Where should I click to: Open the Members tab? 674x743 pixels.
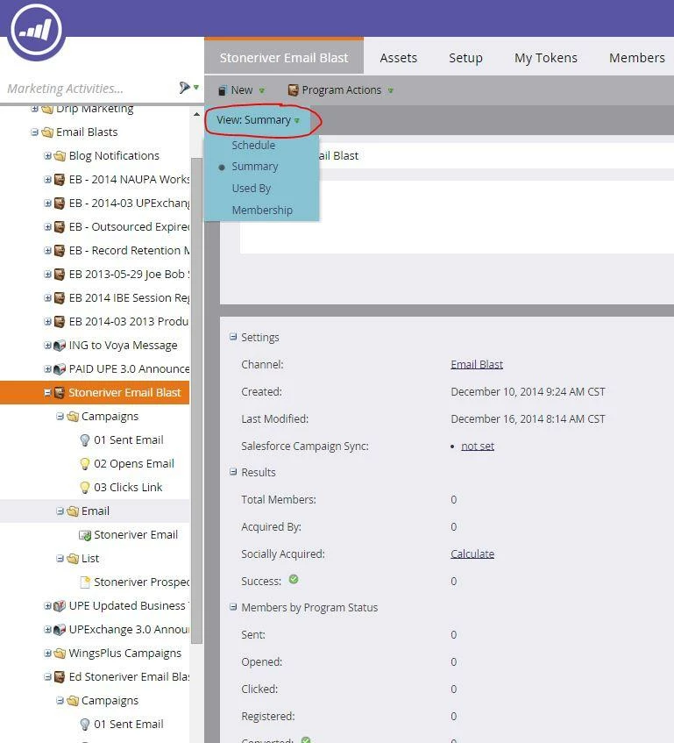[637, 58]
